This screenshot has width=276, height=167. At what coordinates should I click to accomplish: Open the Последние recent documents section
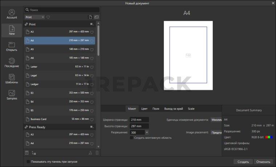[x=12, y=62]
